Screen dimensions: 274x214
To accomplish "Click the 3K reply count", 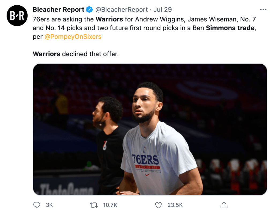I will click(49, 205).
